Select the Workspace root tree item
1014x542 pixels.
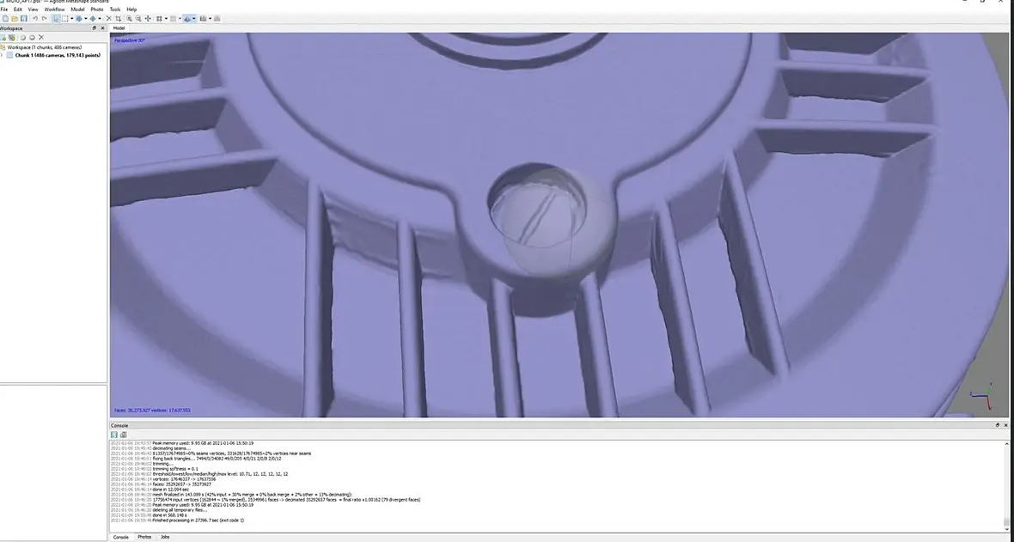[44, 47]
